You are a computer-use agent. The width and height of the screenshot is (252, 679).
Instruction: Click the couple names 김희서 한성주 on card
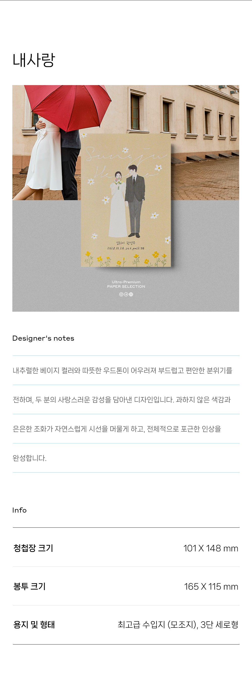pos(125,243)
